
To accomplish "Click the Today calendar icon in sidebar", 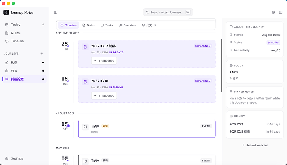I will pos(7,25).
